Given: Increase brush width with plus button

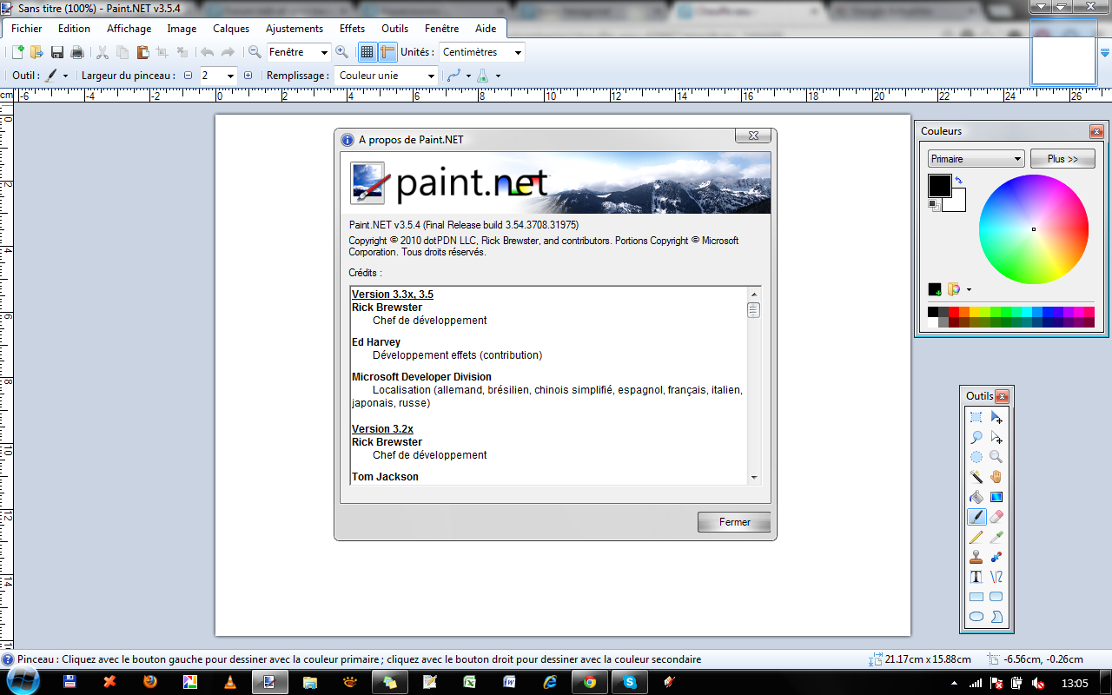Looking at the screenshot, I should (248, 76).
